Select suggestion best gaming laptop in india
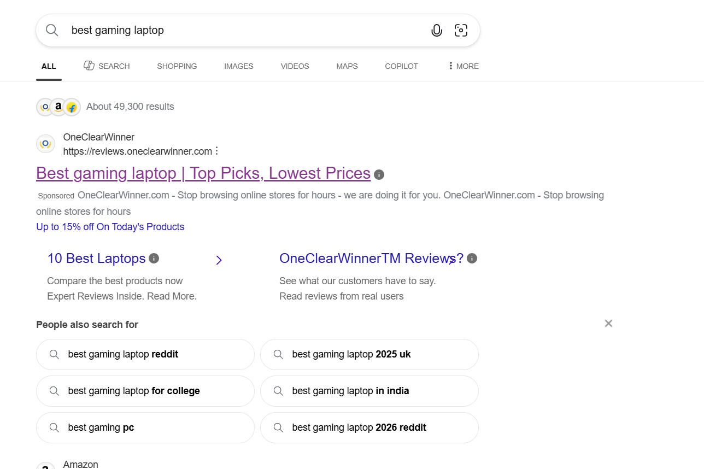The height and width of the screenshot is (469, 704). click(369, 391)
